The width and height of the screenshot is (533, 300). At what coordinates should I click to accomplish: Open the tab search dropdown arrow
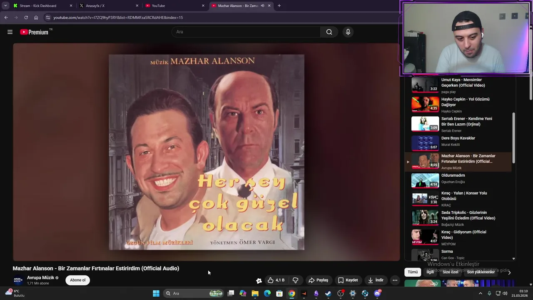5,6
